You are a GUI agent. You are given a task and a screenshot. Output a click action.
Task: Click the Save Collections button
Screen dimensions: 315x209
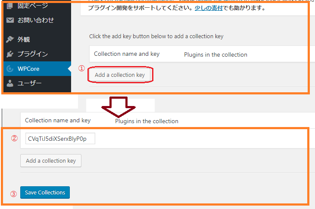click(x=45, y=192)
